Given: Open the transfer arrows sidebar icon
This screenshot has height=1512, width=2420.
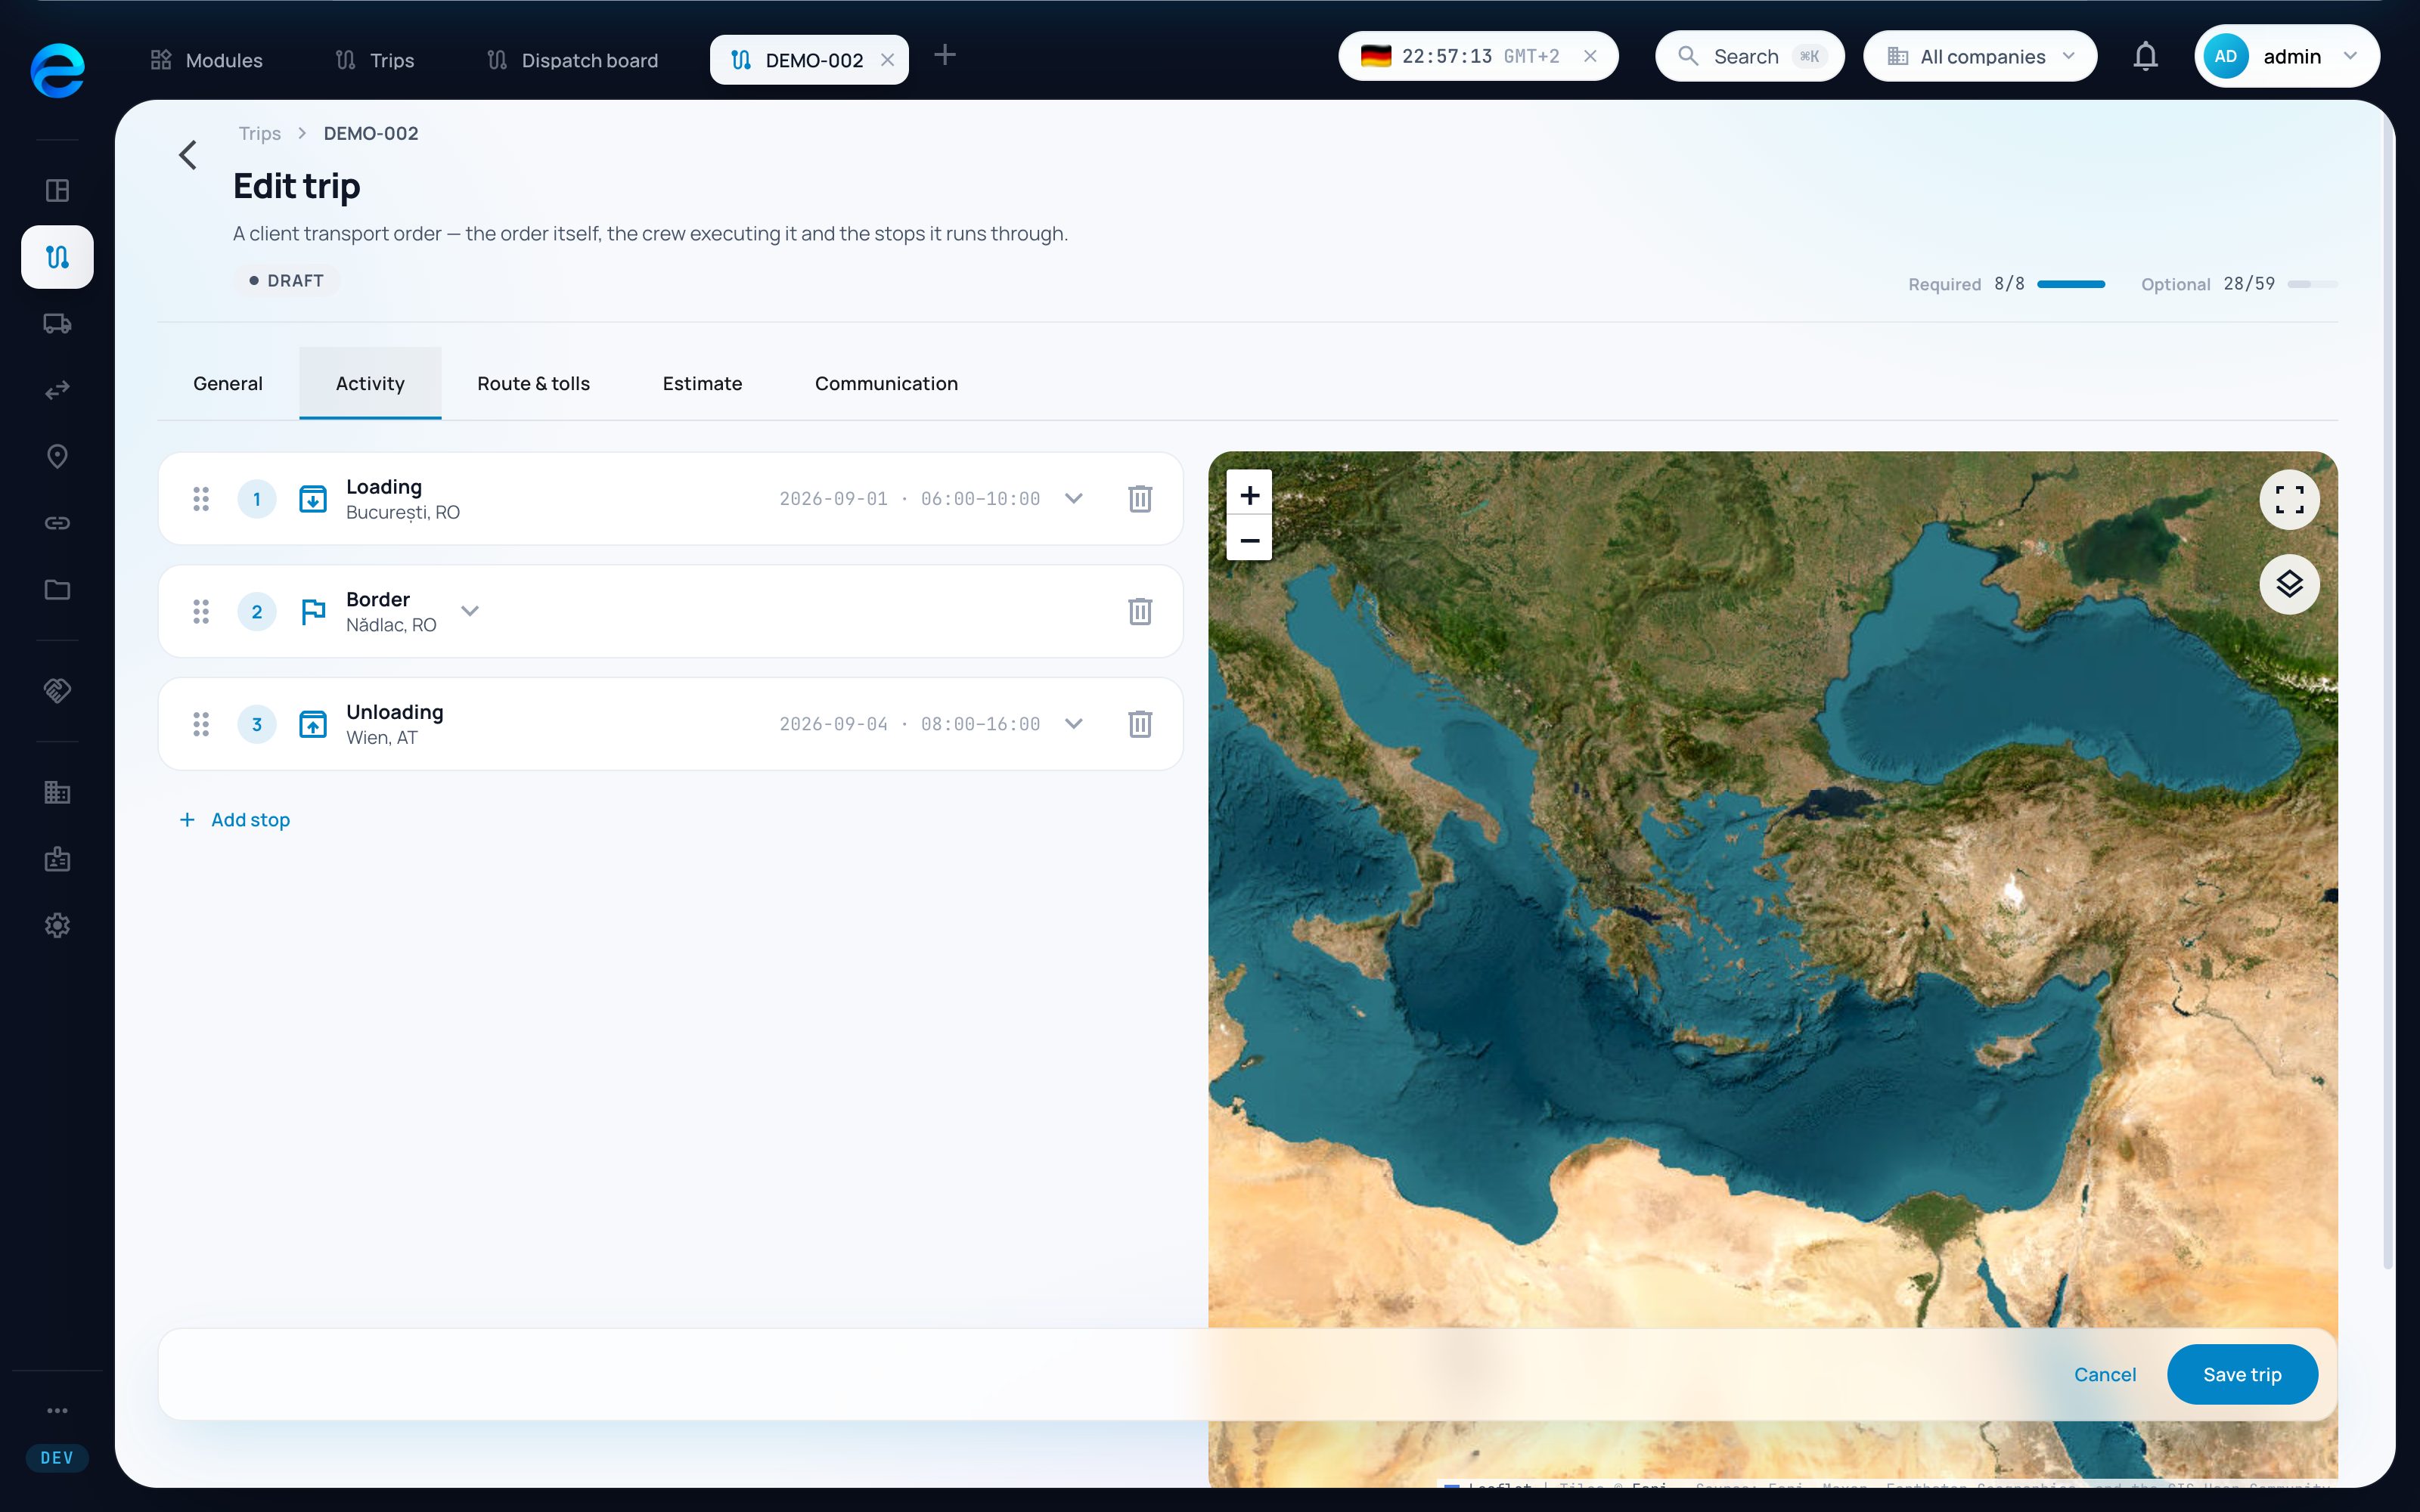Looking at the screenshot, I should point(57,390).
